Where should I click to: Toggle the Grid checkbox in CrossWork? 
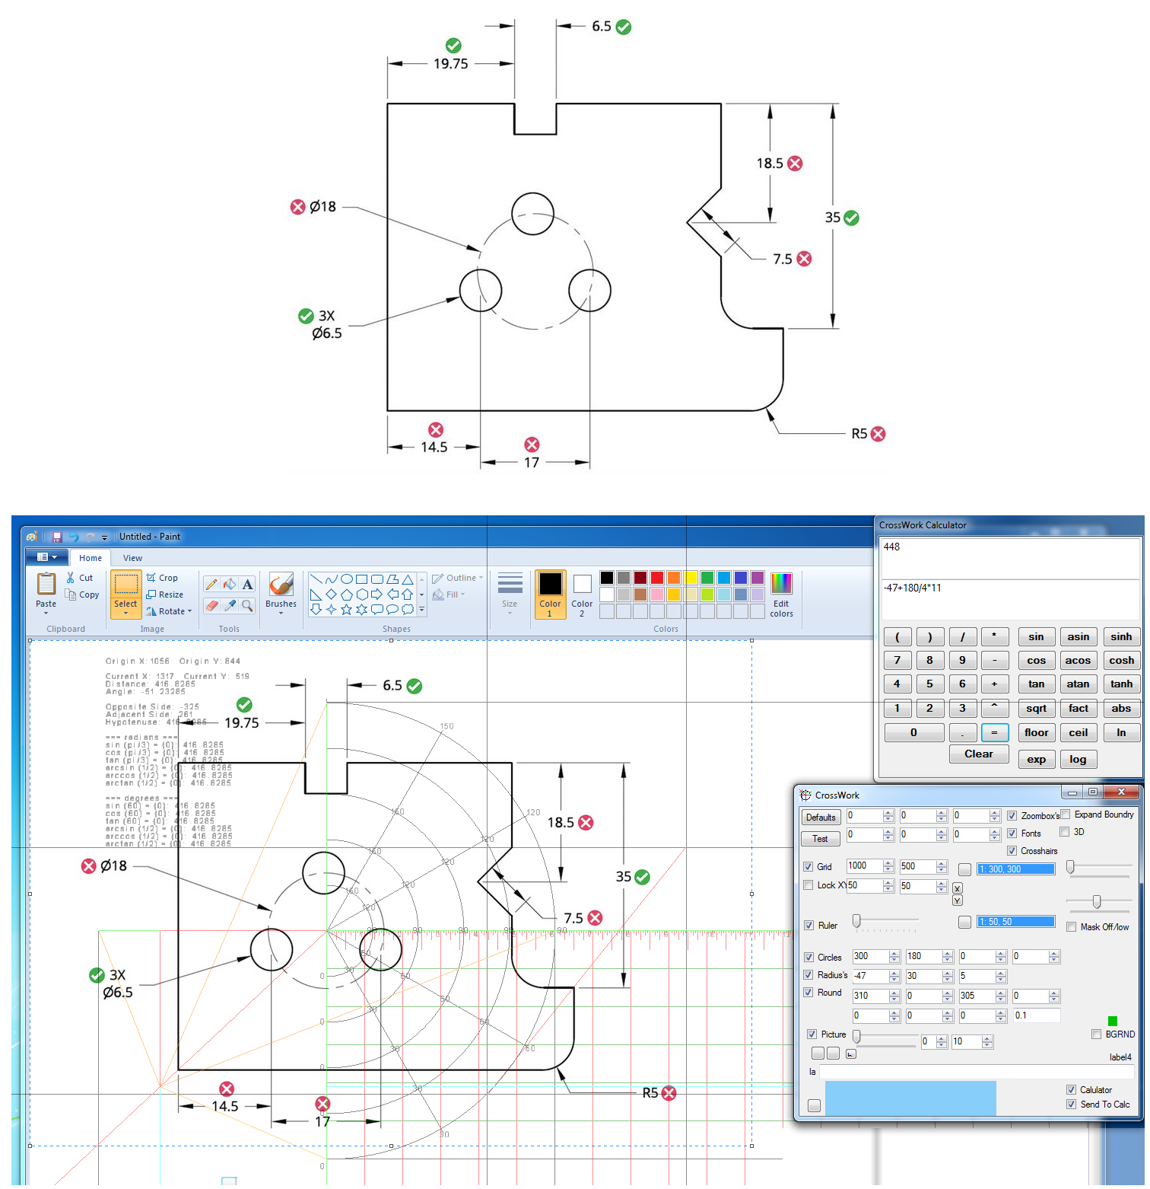tap(808, 867)
